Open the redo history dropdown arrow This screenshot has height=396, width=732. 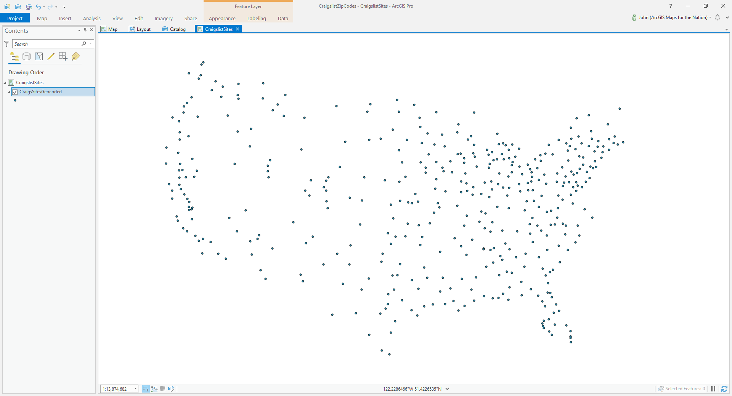click(56, 7)
